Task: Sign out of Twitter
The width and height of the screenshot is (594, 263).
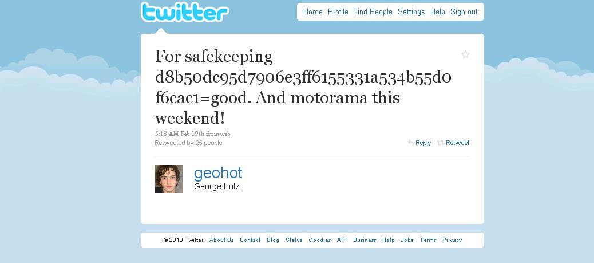Action: click(464, 11)
